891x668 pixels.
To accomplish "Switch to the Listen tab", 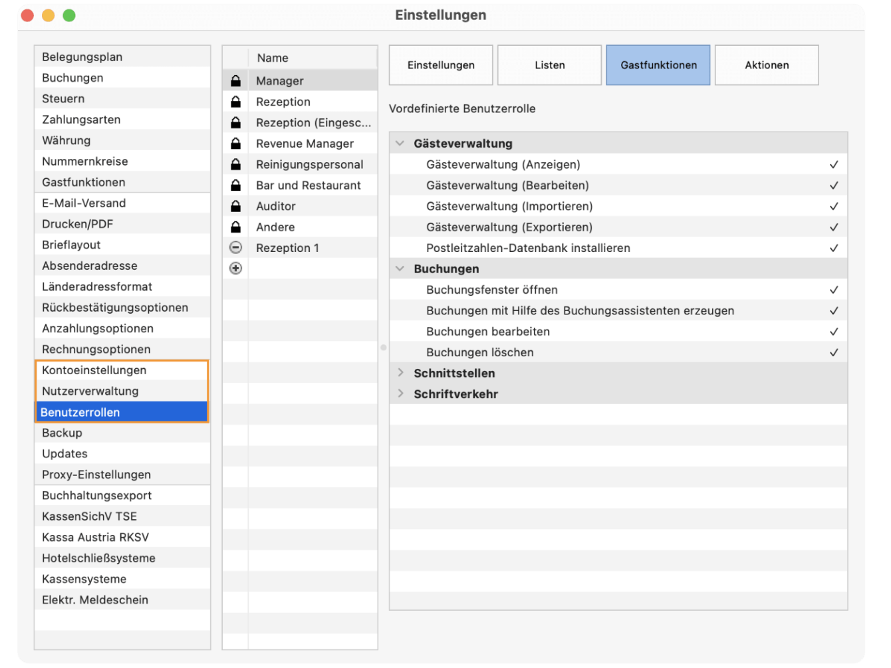I will tap(550, 65).
